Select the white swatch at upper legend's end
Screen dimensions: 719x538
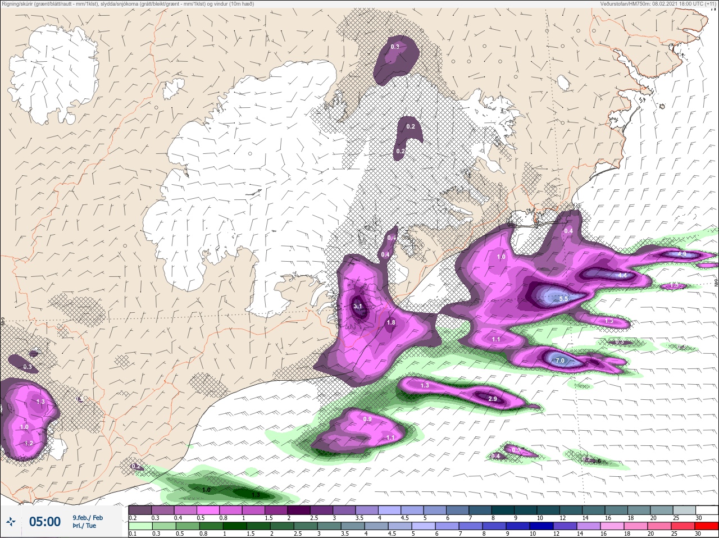[707, 510]
